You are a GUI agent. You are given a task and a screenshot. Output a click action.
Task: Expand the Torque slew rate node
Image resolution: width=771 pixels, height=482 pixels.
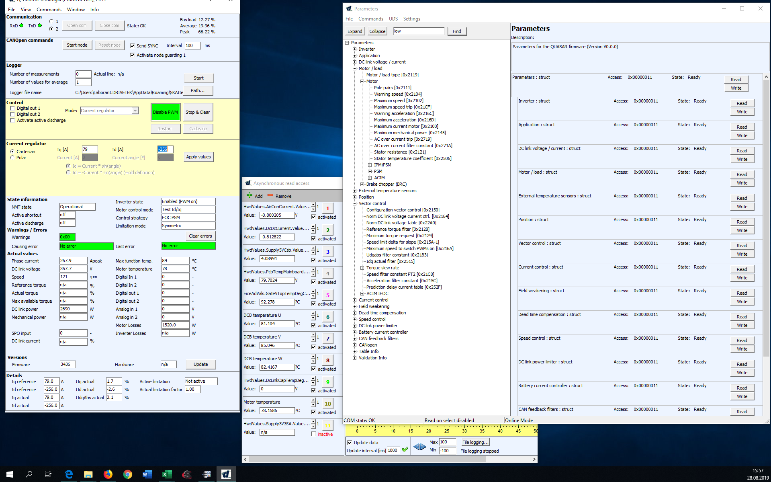pyautogui.click(x=362, y=268)
